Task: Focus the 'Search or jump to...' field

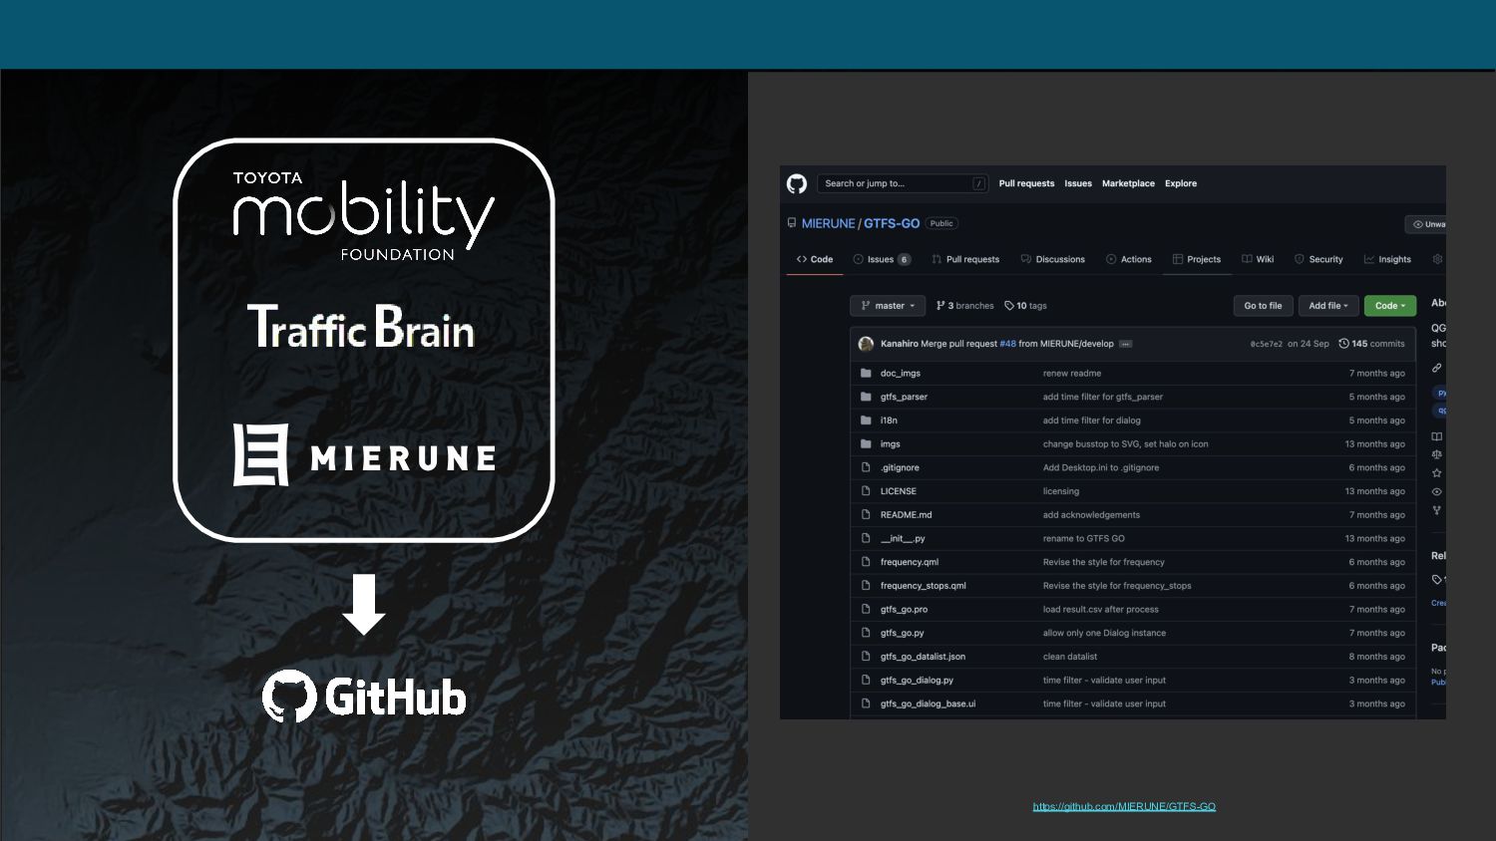Action: pos(904,183)
